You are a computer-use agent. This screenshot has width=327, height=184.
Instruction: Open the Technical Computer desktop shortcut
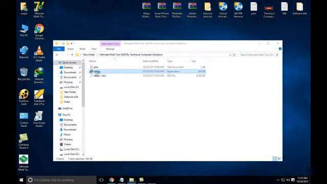point(269,11)
